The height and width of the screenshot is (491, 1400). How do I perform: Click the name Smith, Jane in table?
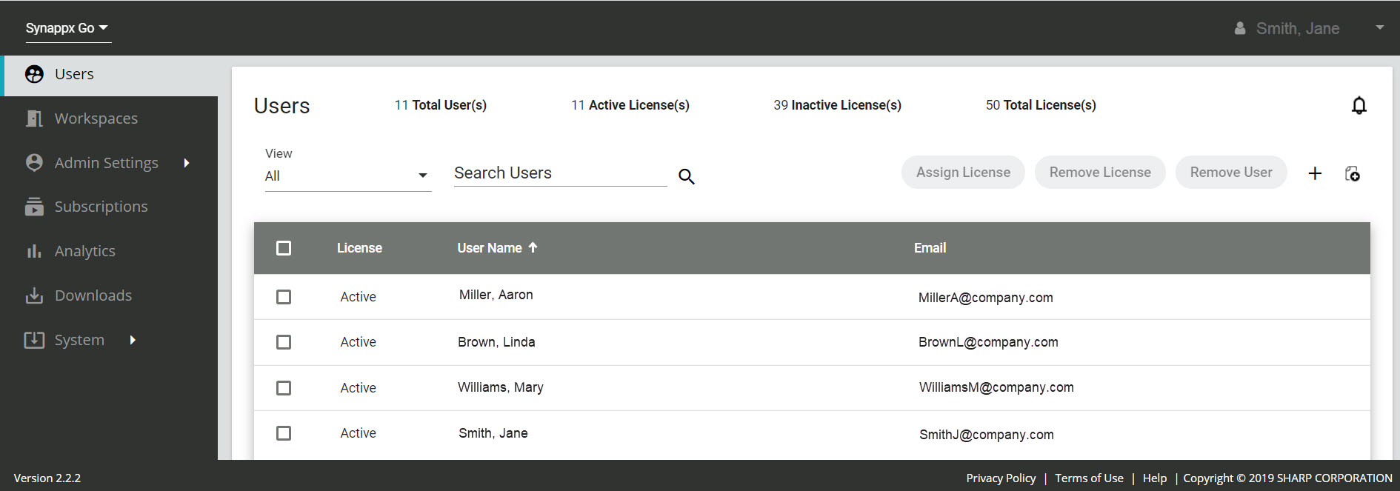pos(493,433)
